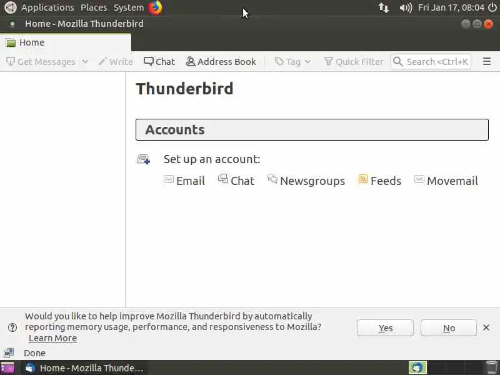The height and width of the screenshot is (375, 500).
Task: Click the Write toolbar button
Action: (116, 61)
